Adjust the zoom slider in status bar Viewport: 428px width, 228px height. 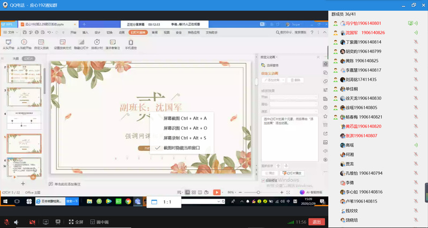(259, 192)
